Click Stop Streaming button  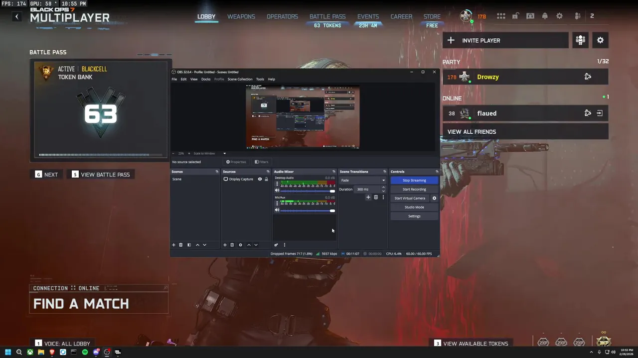pos(414,180)
